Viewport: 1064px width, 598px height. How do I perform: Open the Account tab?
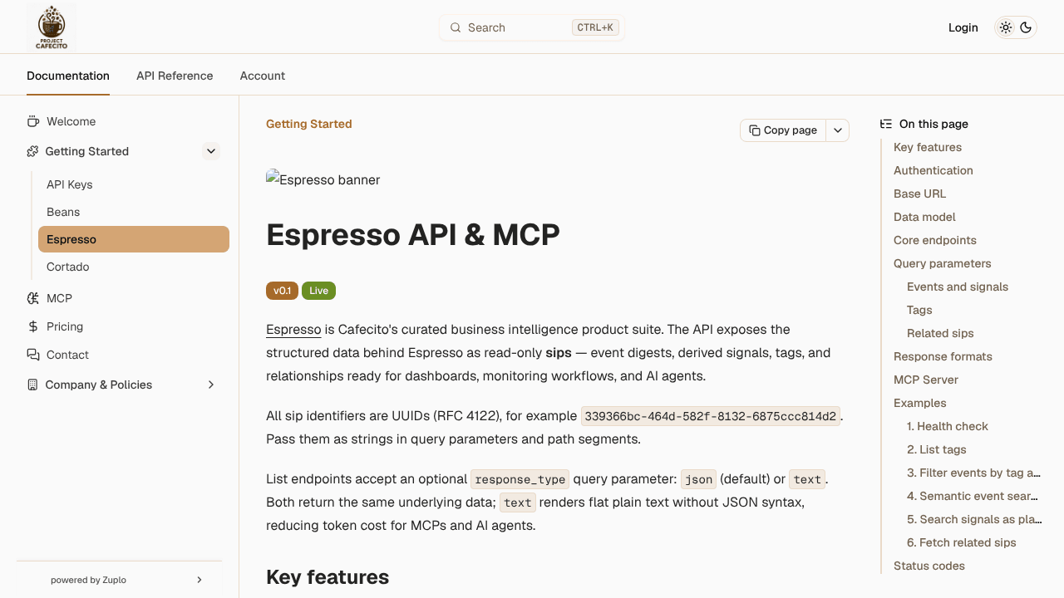click(x=263, y=76)
